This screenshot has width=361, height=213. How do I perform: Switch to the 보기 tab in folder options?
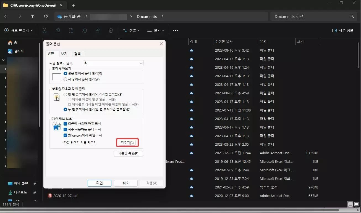pyautogui.click(x=64, y=54)
